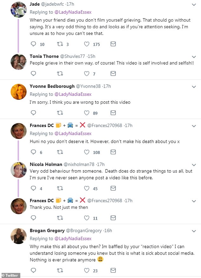This screenshot has width=201, height=278.
Task: Message Brogan Gregory's tweet using envelope icon
Action: click(x=113, y=270)
